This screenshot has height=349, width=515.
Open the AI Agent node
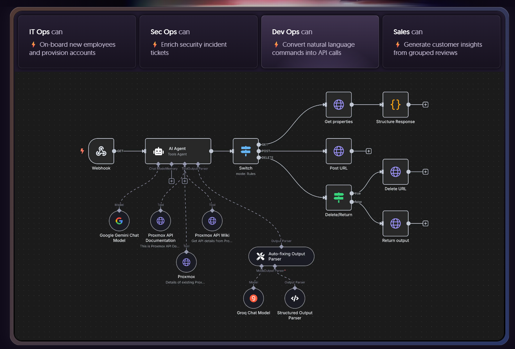click(x=178, y=151)
